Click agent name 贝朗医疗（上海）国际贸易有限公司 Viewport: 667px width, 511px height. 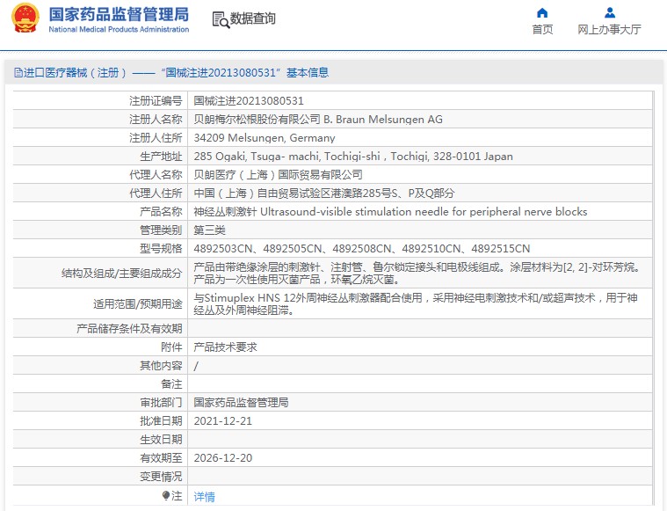click(x=279, y=175)
